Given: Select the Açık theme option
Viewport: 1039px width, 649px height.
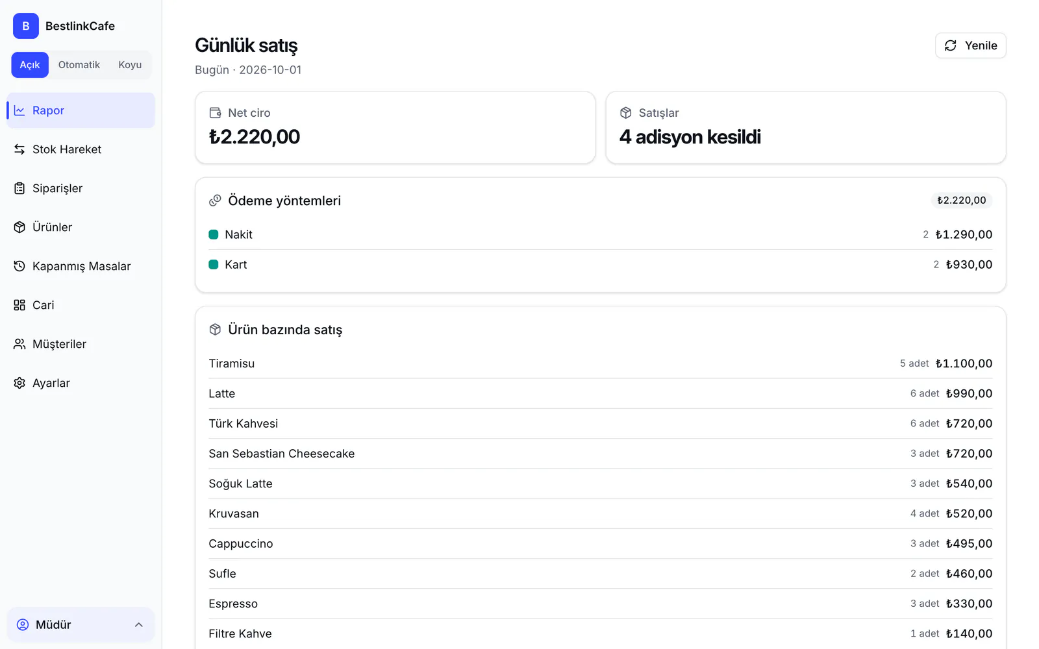Looking at the screenshot, I should click(x=30, y=65).
